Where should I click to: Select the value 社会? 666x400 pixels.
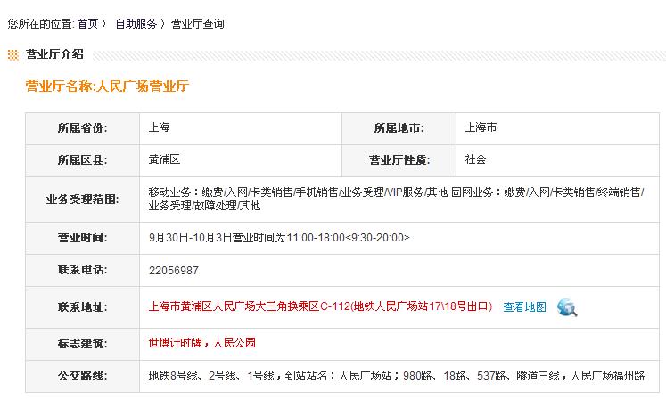point(475,159)
